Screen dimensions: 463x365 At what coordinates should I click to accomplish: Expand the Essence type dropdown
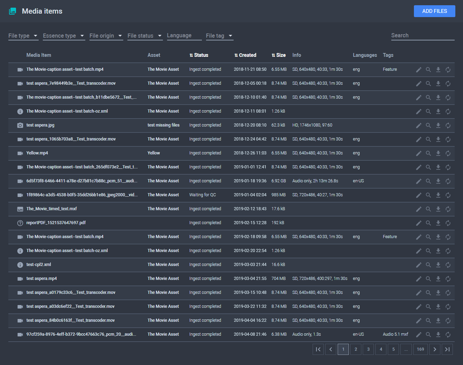click(x=64, y=36)
